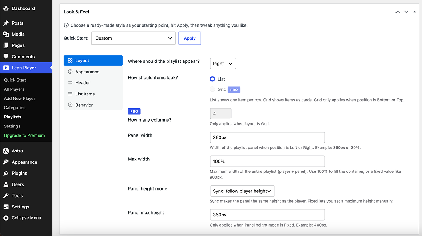The image size is (422, 236).
Task: Click the PRO badge next to Grid
Action: coord(234,90)
